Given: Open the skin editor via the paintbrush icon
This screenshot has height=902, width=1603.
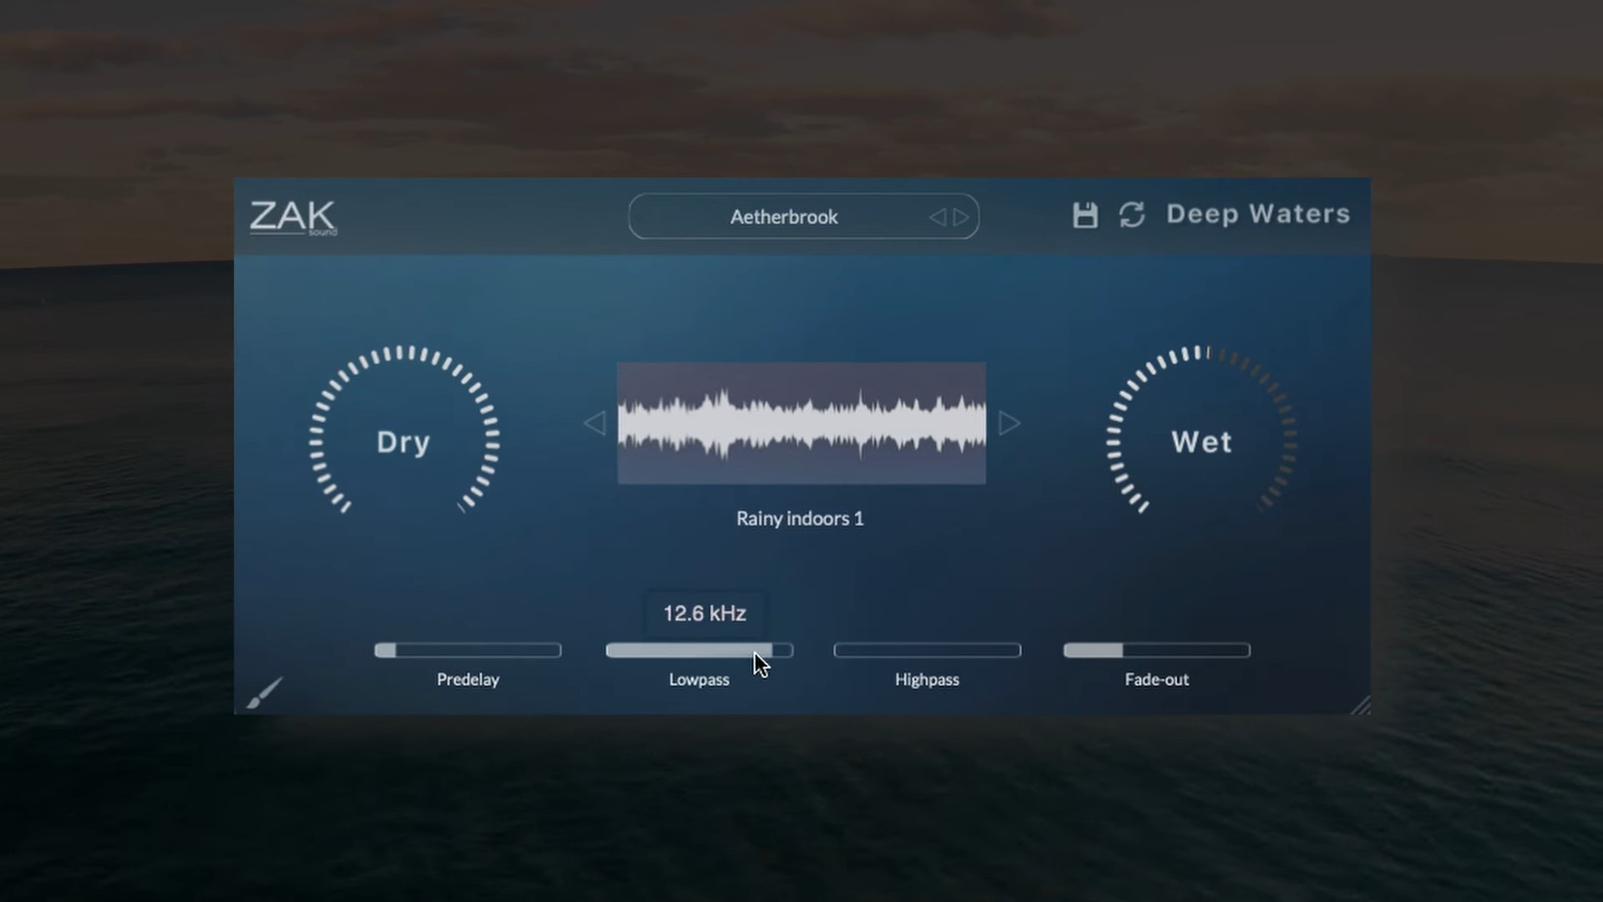Looking at the screenshot, I should point(265,693).
